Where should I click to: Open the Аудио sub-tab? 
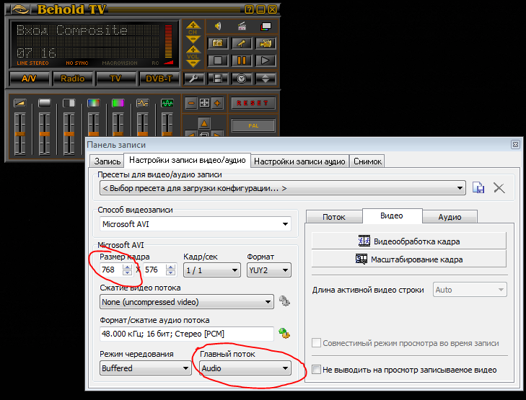click(450, 217)
